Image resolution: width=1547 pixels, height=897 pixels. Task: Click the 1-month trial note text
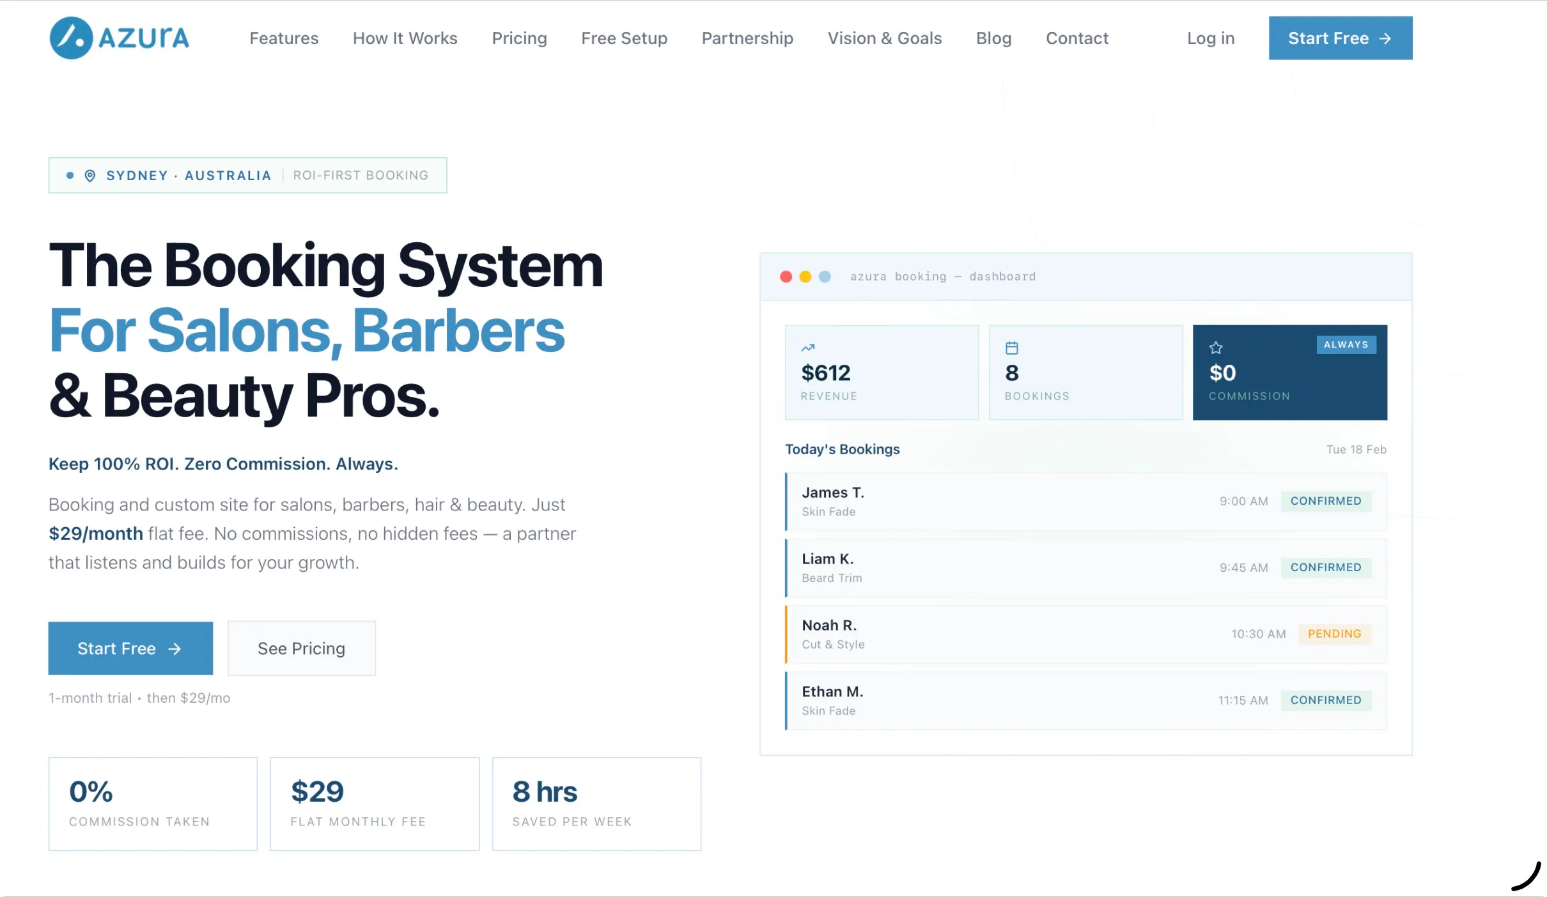[139, 698]
